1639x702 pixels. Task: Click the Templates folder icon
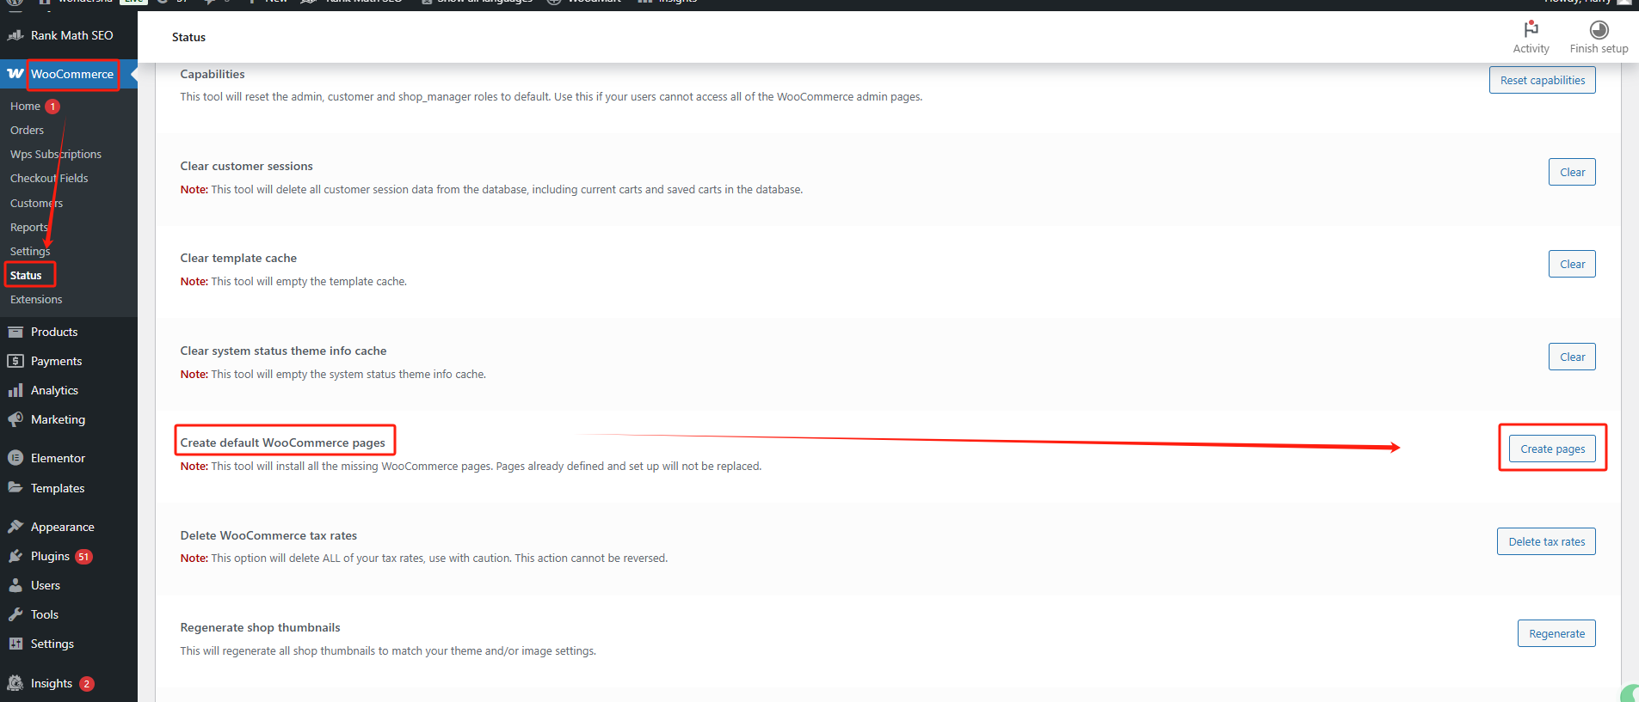click(15, 488)
